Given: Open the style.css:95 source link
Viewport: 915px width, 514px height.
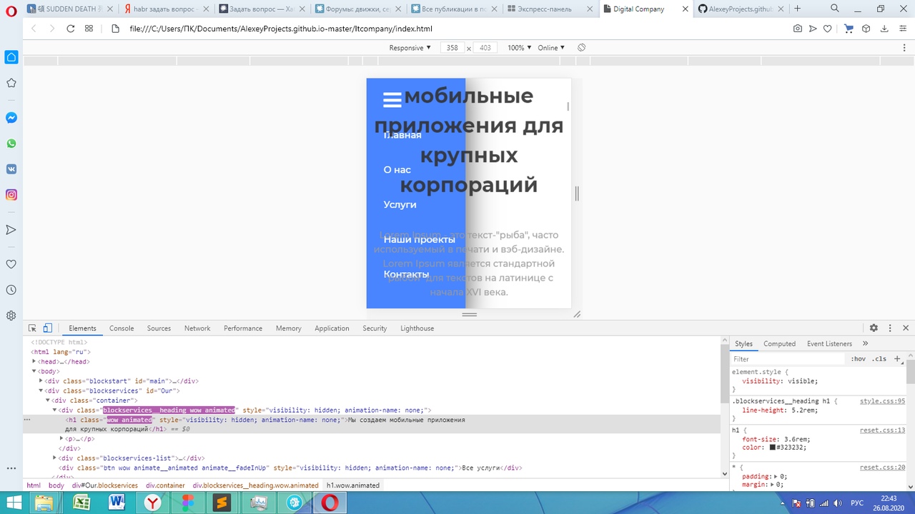Looking at the screenshot, I should [882, 401].
